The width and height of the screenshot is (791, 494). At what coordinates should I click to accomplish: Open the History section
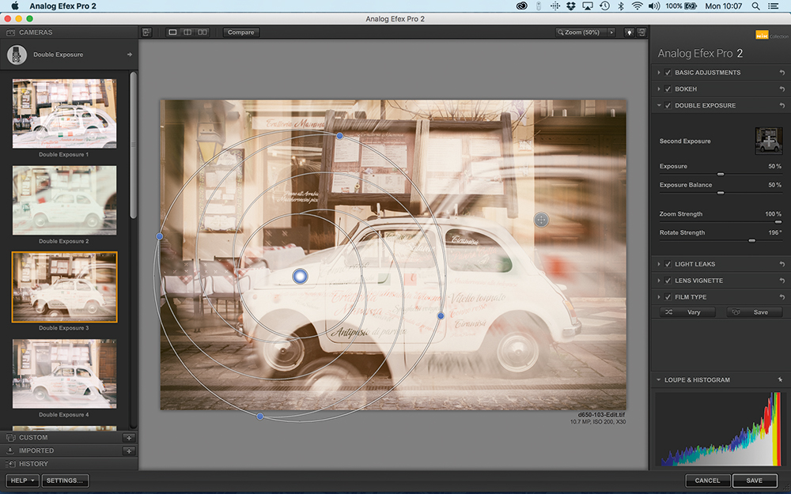[69, 464]
